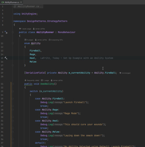Click string "Laying down the smack down!"
The height and width of the screenshot is (147, 145).
coord(83,135)
